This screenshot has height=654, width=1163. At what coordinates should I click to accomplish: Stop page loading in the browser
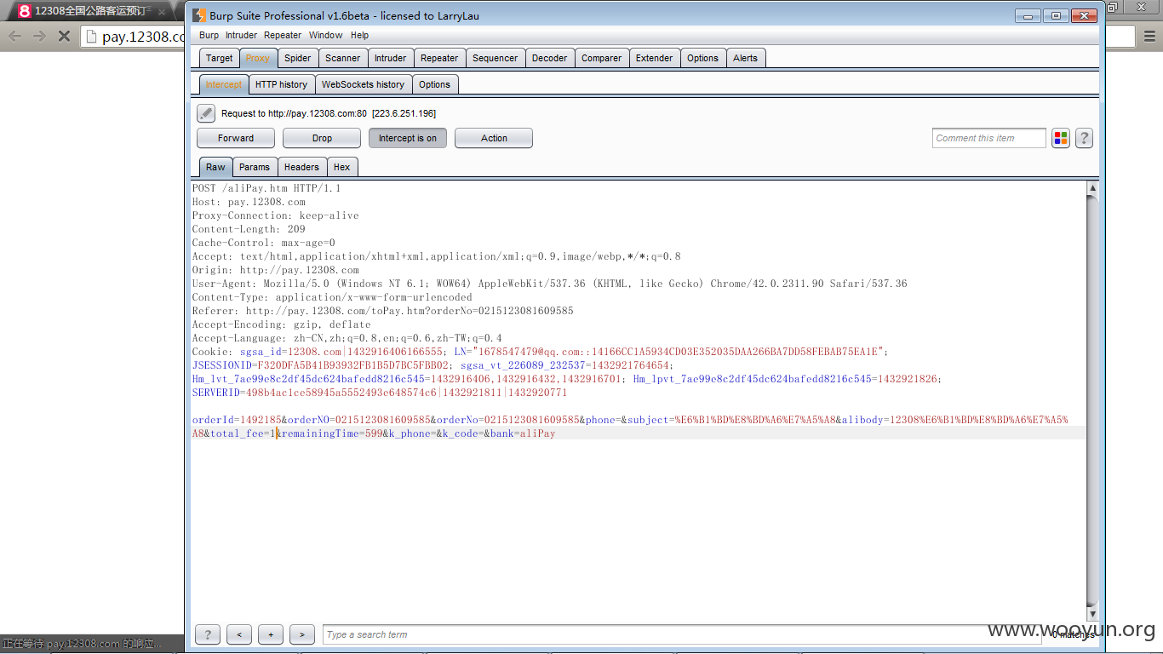(x=64, y=36)
